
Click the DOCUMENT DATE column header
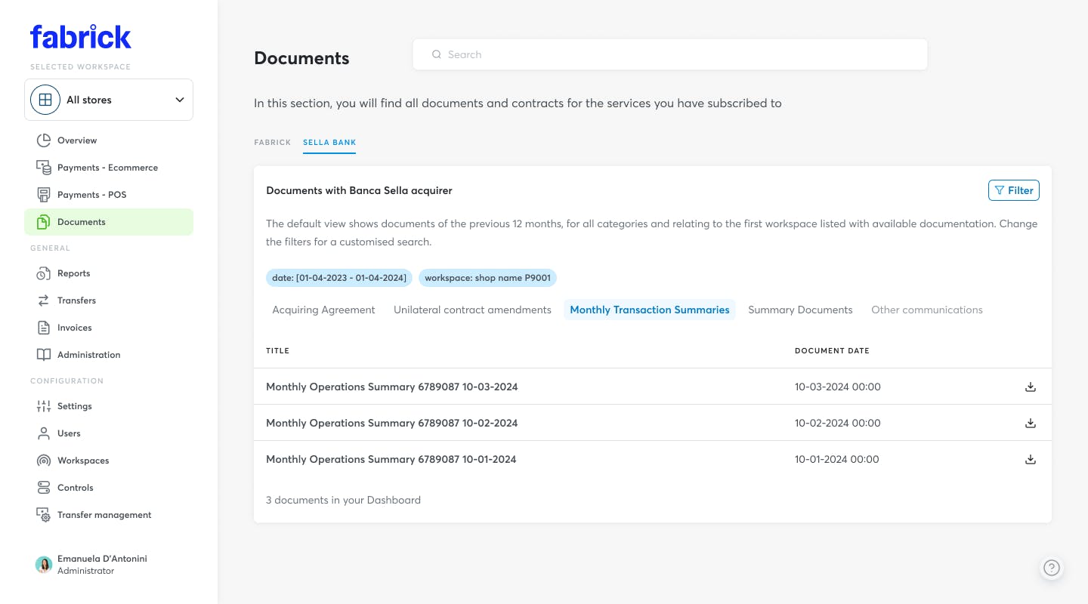832,350
